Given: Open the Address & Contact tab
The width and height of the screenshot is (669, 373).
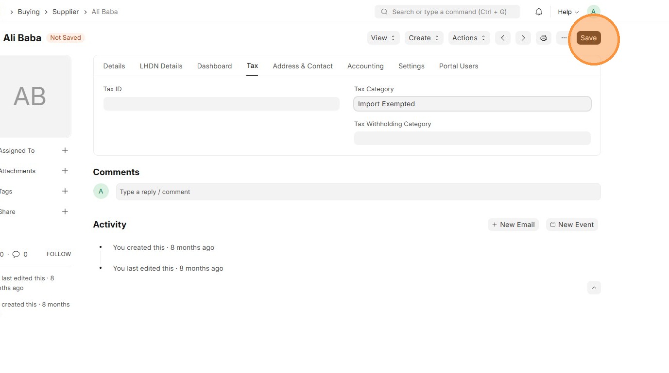Looking at the screenshot, I should 303,66.
